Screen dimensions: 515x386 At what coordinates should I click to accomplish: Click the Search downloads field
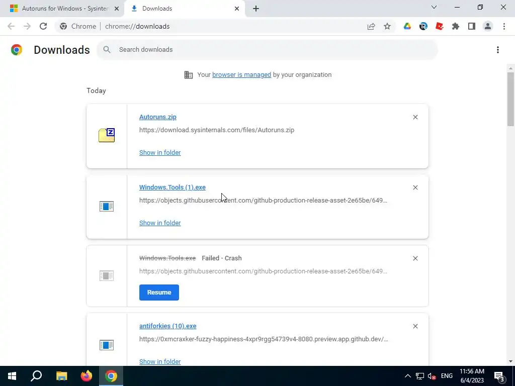268,50
